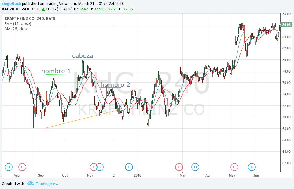Select the dividend marker left of Aug
294x189 pixels.
(9, 167)
